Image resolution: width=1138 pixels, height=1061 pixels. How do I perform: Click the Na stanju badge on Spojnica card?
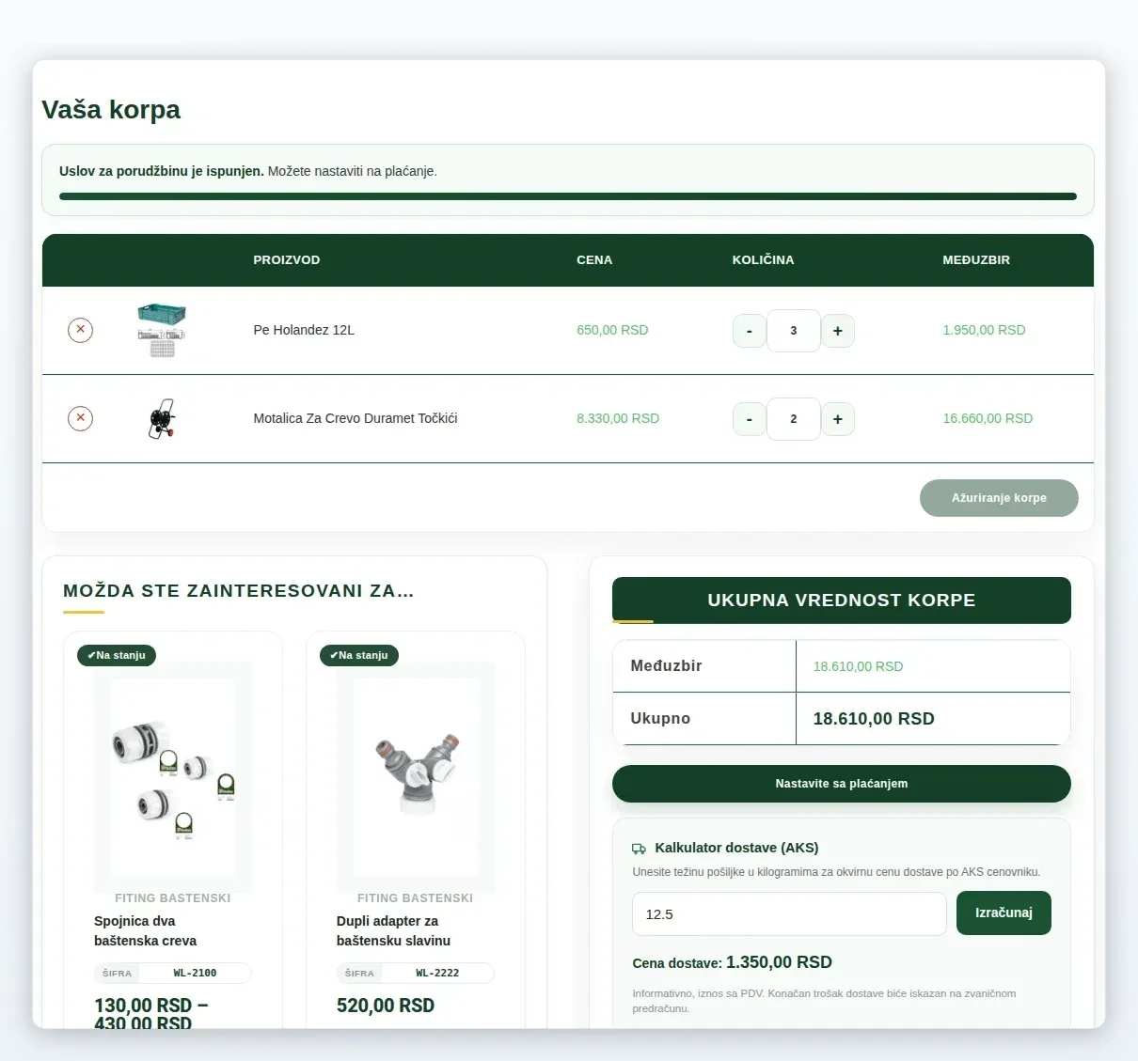pos(117,655)
